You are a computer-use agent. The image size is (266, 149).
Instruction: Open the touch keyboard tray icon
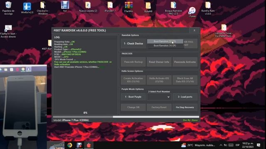pos(231,145)
